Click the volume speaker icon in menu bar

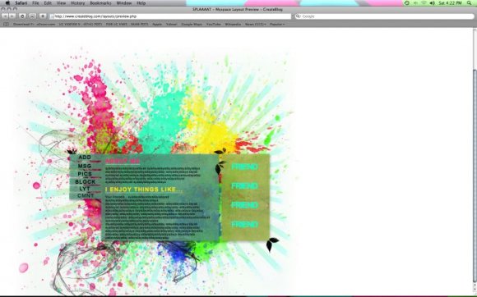[x=433, y=3]
